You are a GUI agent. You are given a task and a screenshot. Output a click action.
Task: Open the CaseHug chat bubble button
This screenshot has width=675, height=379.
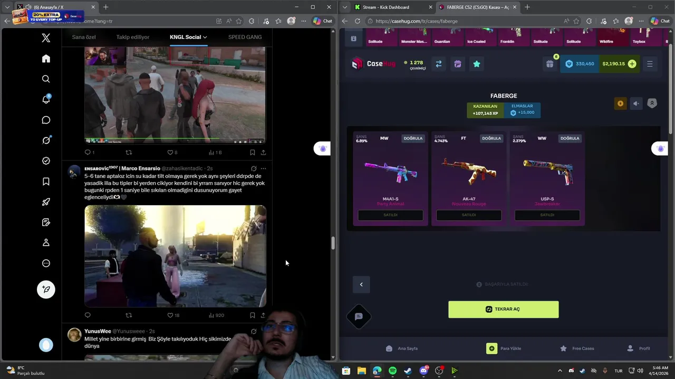[359, 316]
